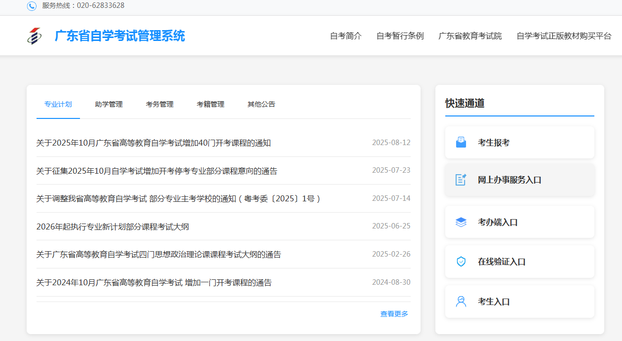Image resolution: width=622 pixels, height=341 pixels.
Task: Open the 自考暂行条例 menu item
Action: point(400,36)
